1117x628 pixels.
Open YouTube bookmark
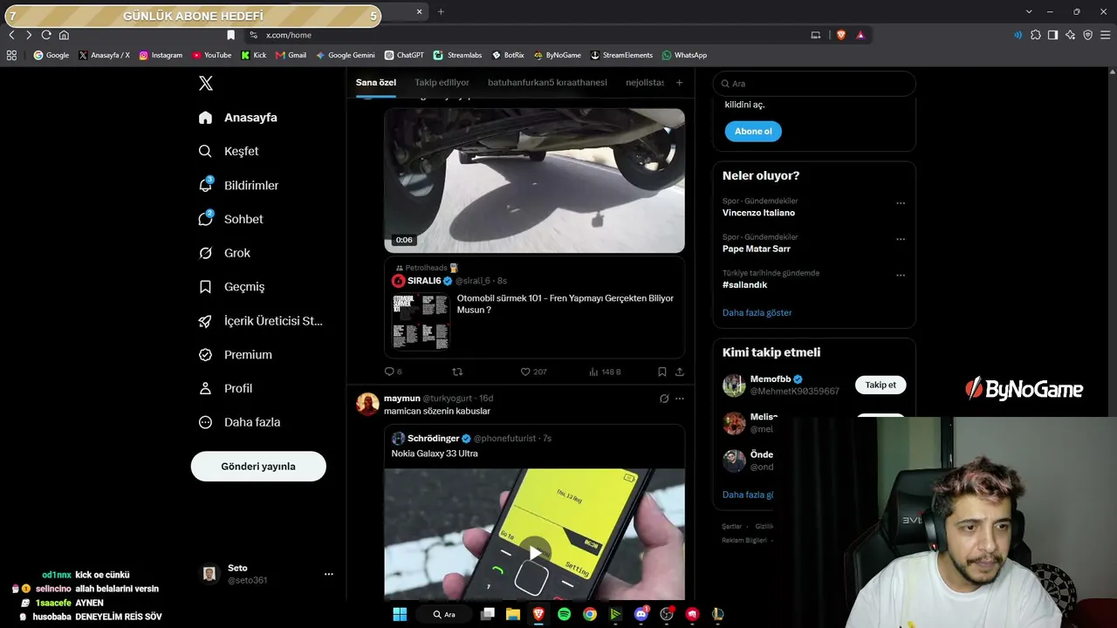click(x=212, y=55)
